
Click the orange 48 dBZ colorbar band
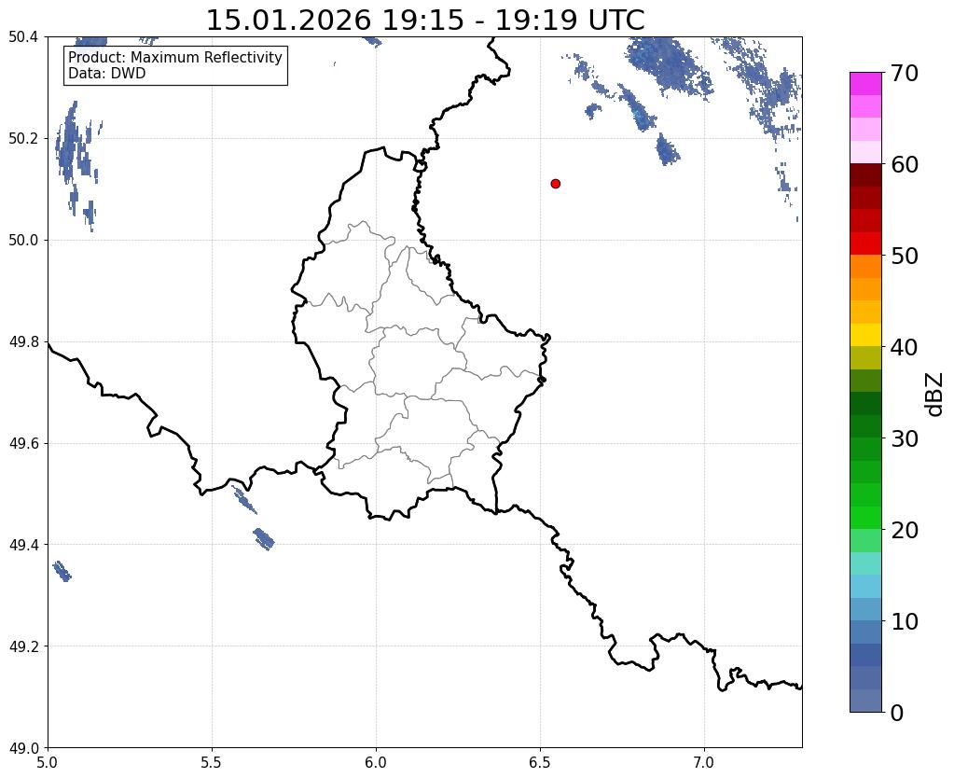tap(865, 267)
